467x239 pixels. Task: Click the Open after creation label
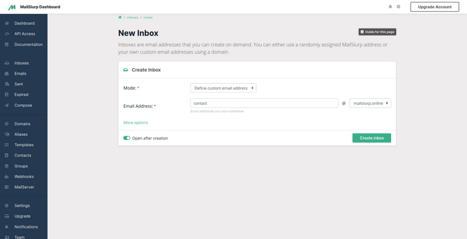click(150, 138)
